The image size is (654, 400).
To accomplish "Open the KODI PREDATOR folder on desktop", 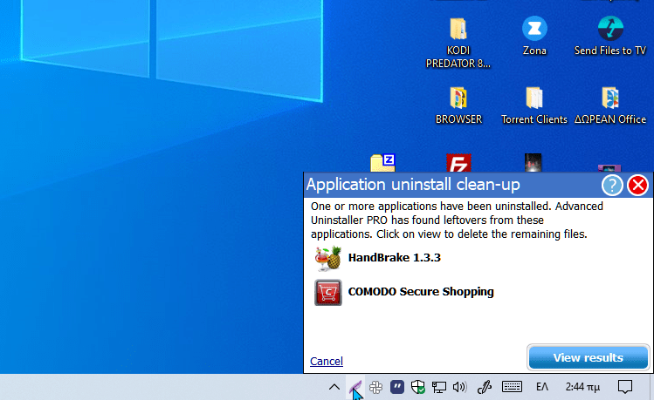I will point(458,43).
